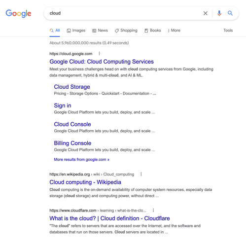This screenshot has width=246, height=247.
Task: Open the Billing Console sitelink
Action: pos(72,143)
